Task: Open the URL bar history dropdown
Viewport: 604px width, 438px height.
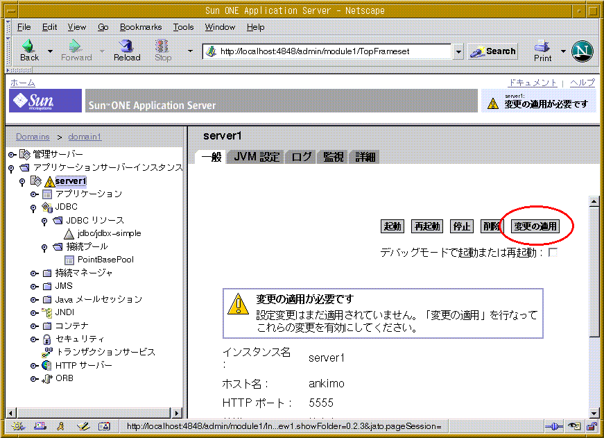Action: click(458, 51)
